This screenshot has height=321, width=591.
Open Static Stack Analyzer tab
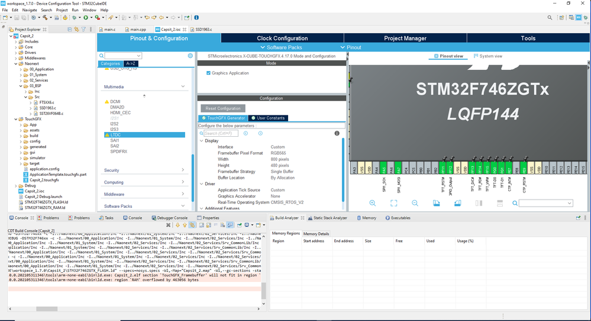327,217
